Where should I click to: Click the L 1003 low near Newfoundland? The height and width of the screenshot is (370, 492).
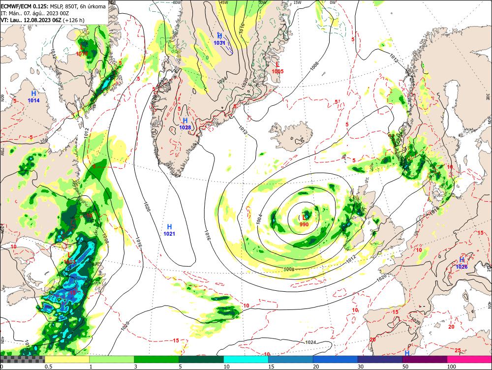(70, 258)
